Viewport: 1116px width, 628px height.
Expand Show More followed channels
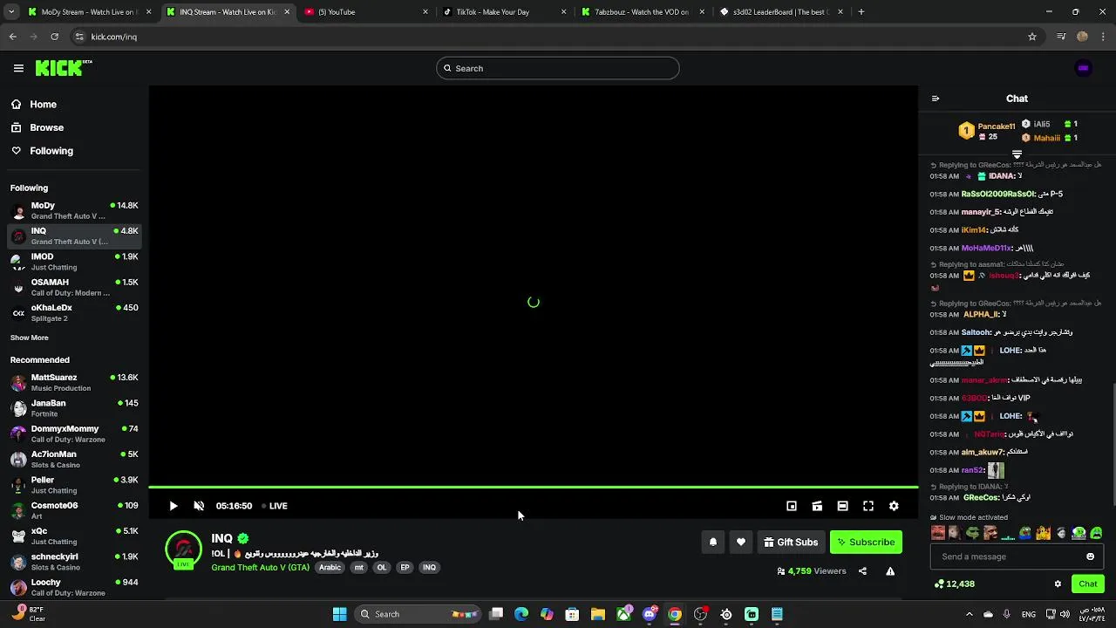(x=30, y=338)
